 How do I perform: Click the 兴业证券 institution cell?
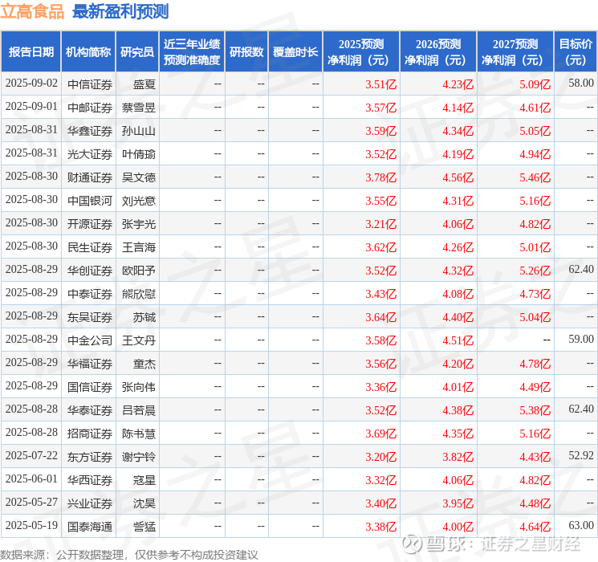(90, 503)
